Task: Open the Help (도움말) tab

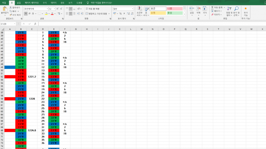Action: pyautogui.click(x=79, y=3)
